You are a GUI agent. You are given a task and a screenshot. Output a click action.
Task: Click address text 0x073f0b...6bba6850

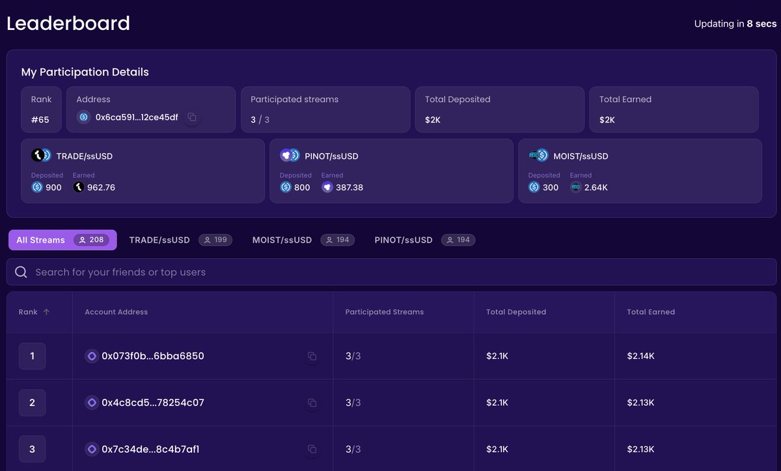[153, 357]
